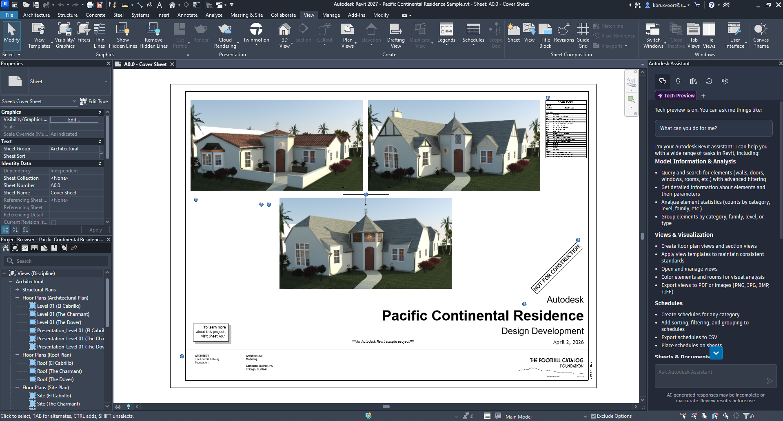Image resolution: width=783 pixels, height=421 pixels.
Task: Collapse the Floor Plans (Roof Plan) group
Action: pyautogui.click(x=17, y=355)
